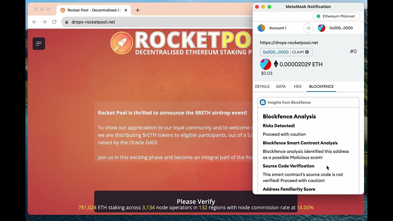Click the 14.00% commission rate value
393x221 pixels.
[305, 207]
